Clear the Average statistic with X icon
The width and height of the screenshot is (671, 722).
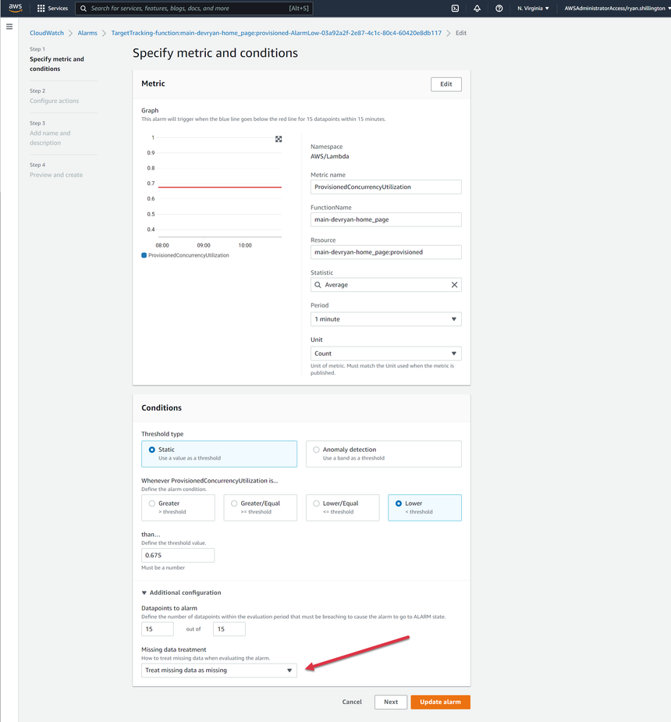click(454, 285)
